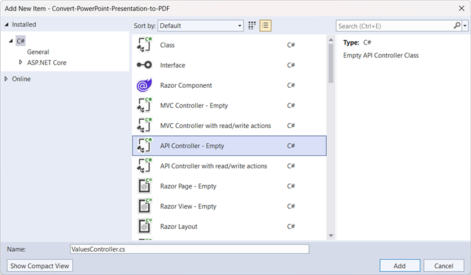Click the MVC Controller with read/write actions icon

click(144, 125)
